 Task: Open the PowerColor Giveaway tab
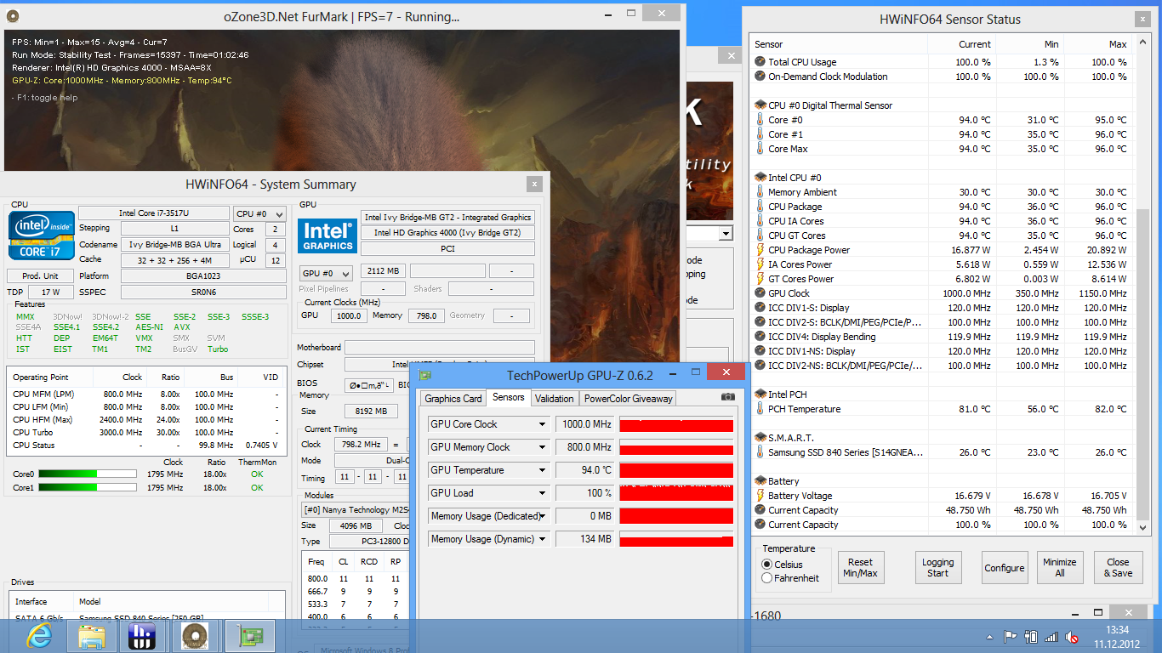tap(629, 398)
